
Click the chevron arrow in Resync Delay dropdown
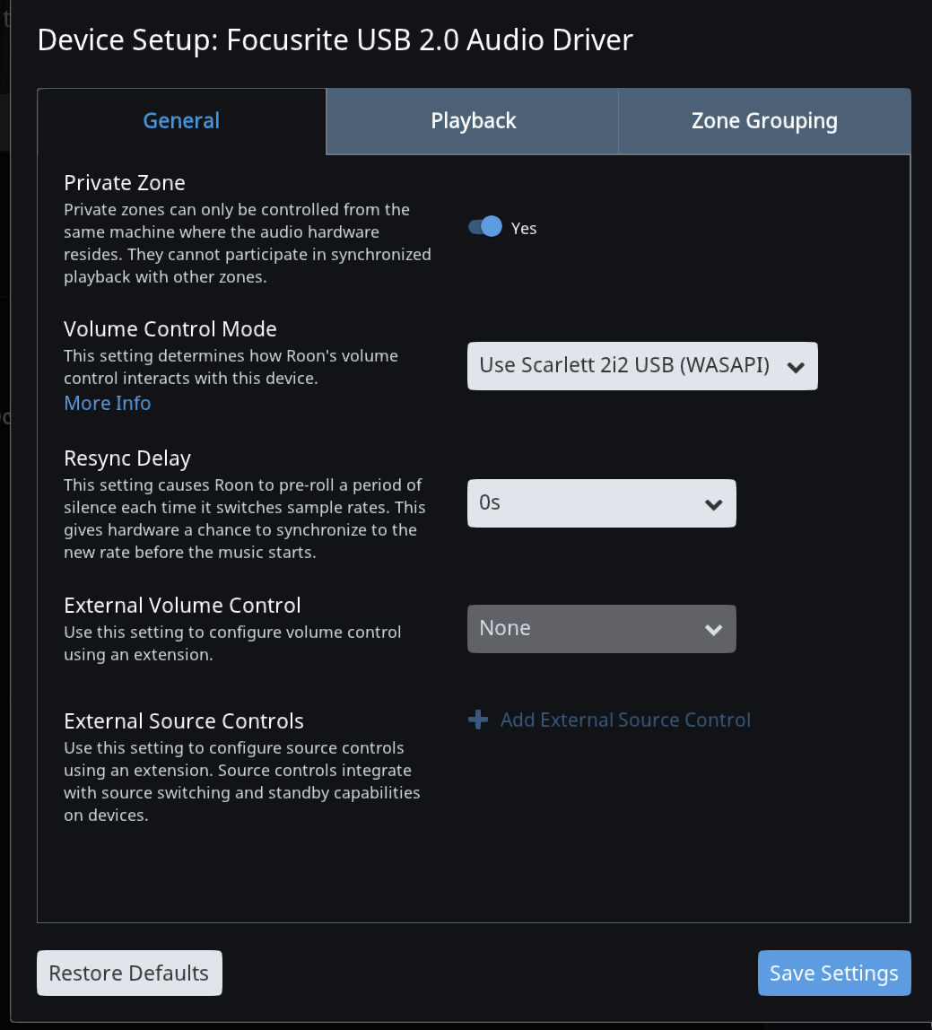pos(713,504)
